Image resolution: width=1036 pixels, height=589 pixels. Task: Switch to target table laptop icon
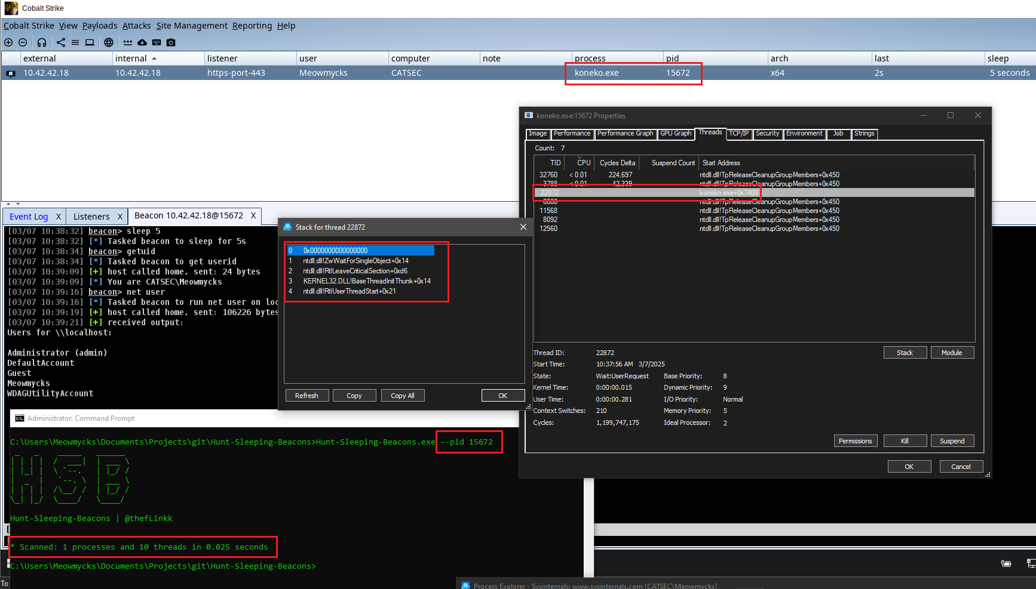pos(90,42)
